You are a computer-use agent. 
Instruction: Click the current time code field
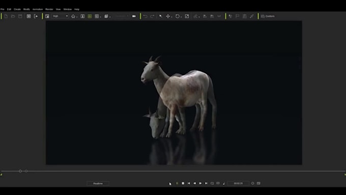238,183
